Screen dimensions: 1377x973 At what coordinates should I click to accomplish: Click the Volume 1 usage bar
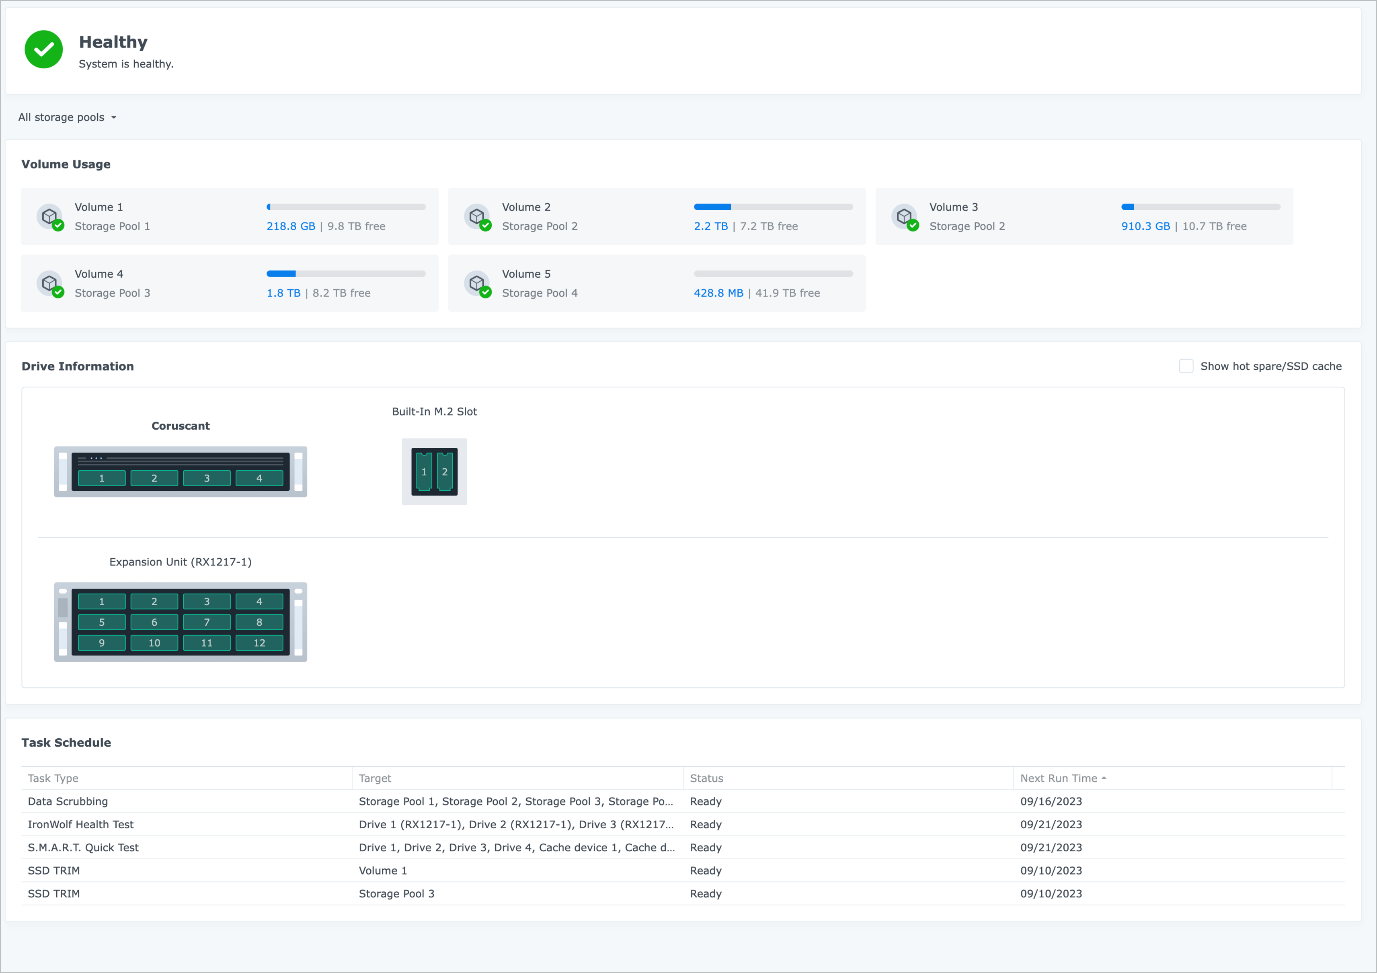(346, 207)
